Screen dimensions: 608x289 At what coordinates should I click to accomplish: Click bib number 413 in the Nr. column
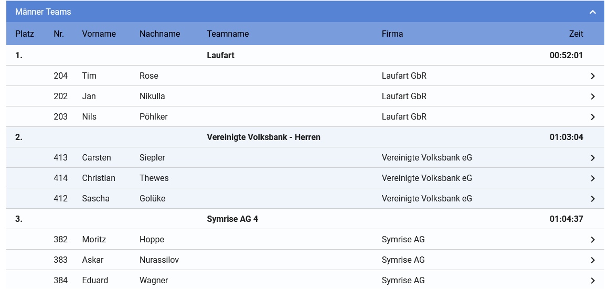(x=60, y=157)
